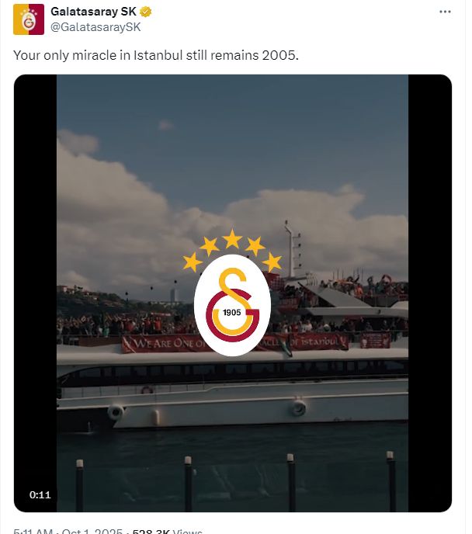Click the left black bar of video
The image size is (472, 534).
point(36,293)
